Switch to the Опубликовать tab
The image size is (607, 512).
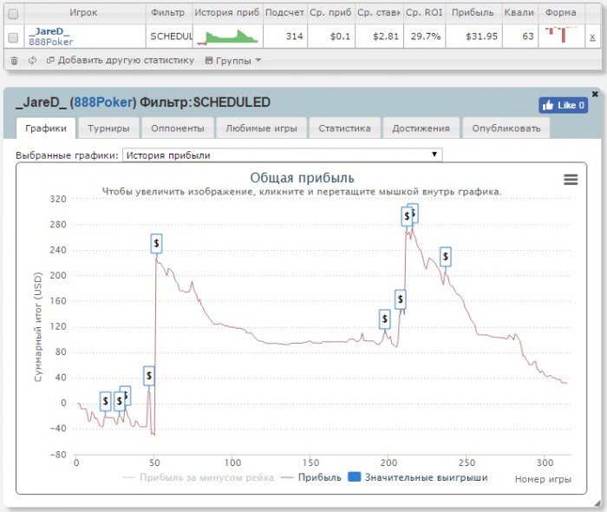coord(506,128)
